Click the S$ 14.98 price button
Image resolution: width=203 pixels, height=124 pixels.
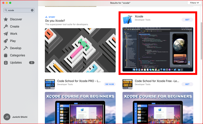[x=109, y=84]
